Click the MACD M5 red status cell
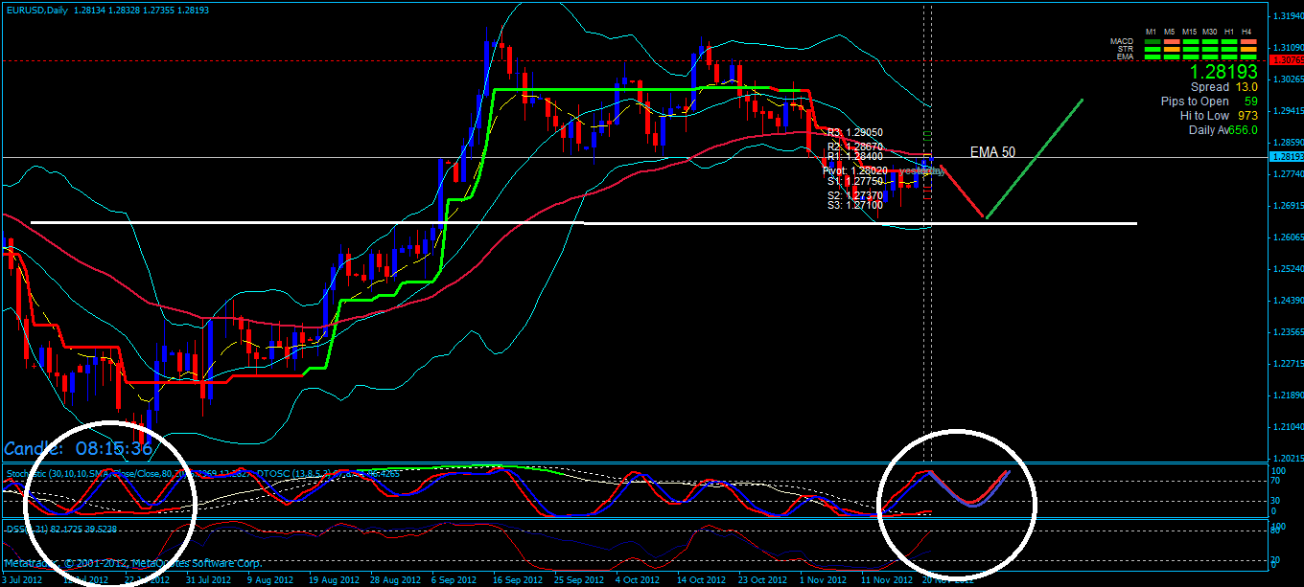Screen dimensions: 1304x587 pos(1172,41)
